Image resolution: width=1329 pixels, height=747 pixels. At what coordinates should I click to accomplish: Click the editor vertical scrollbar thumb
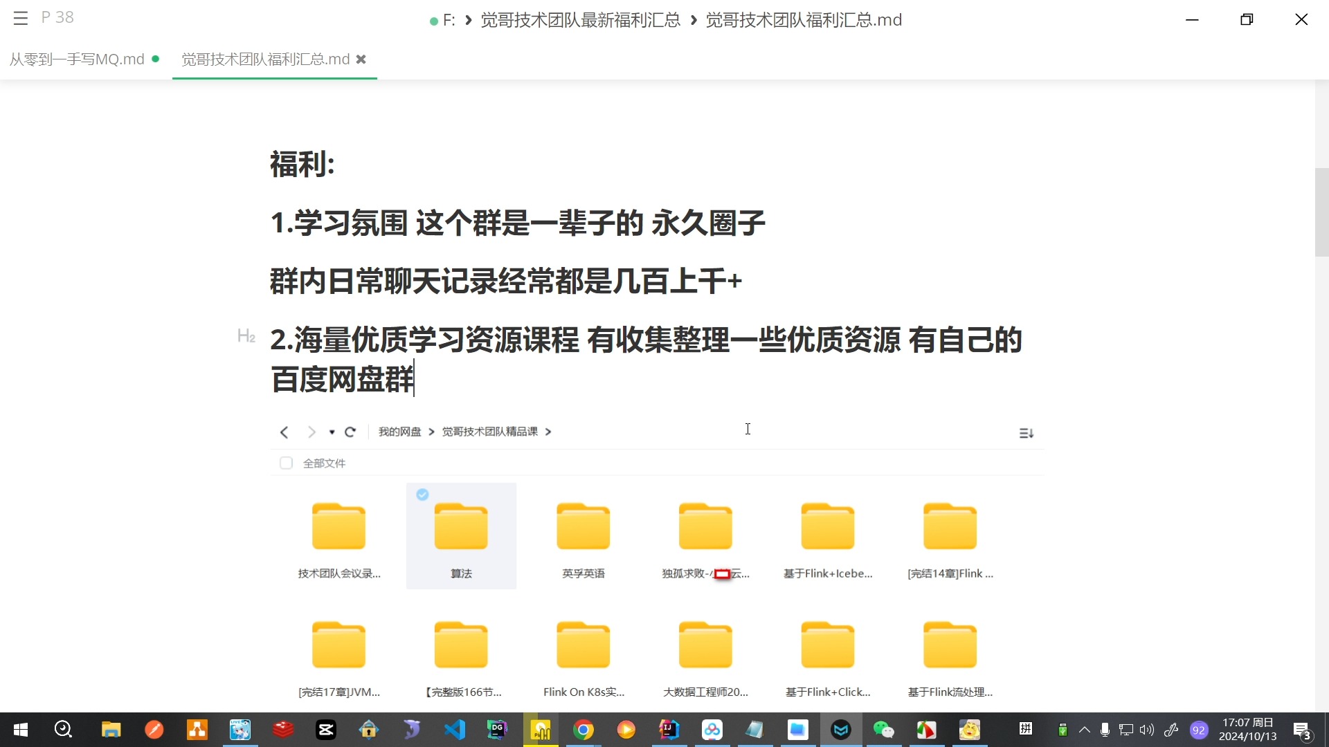(x=1321, y=212)
